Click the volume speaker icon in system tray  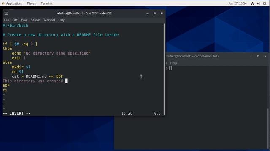click(259, 3)
